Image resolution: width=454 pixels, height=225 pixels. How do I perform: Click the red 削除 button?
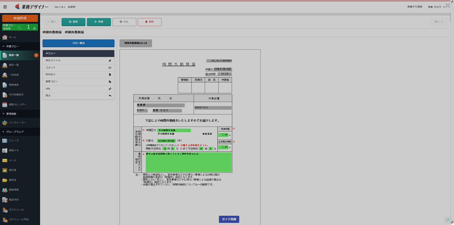tap(150, 22)
